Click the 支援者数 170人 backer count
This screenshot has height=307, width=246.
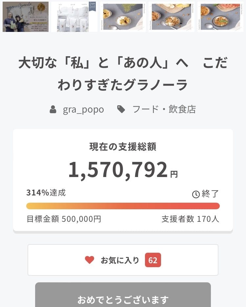pos(190,219)
